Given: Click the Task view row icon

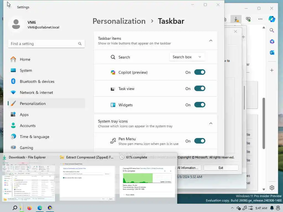Looking at the screenshot, I should coord(113,89).
